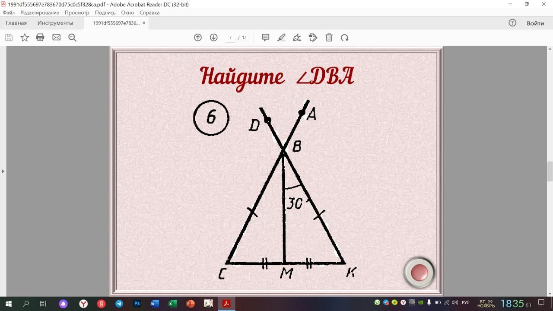
Task: Open the Просмотр menu
Action: click(x=77, y=13)
